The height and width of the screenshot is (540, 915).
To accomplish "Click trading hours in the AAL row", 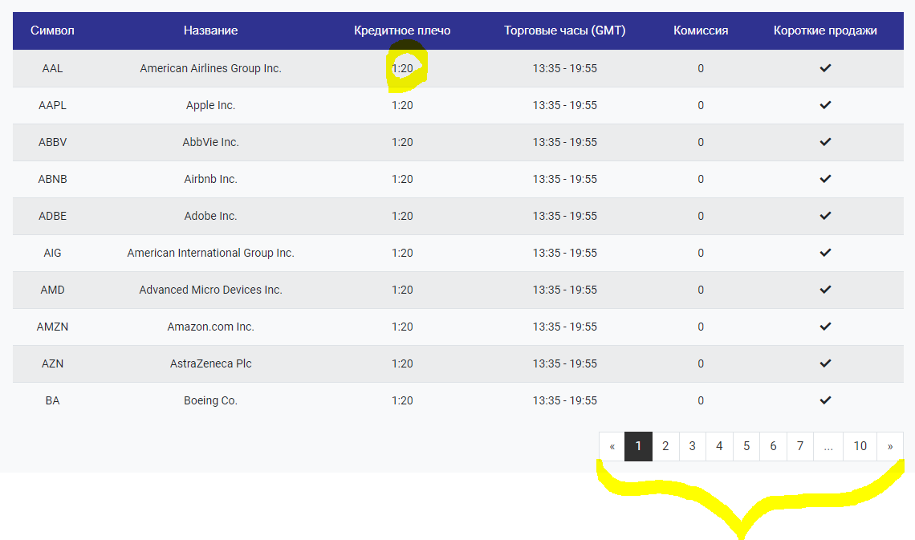I will coord(565,68).
